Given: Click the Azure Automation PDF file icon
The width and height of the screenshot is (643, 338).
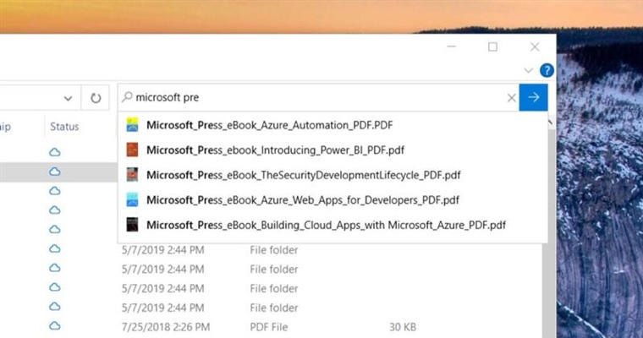Looking at the screenshot, I should (x=132, y=125).
